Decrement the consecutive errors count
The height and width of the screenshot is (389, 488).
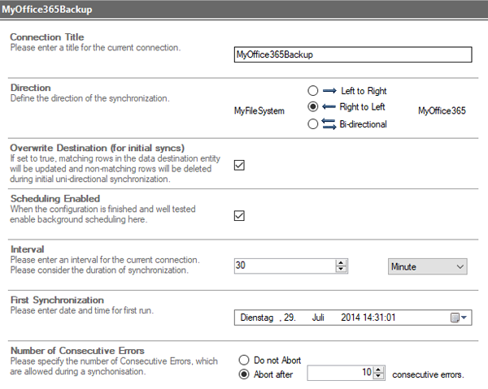(377, 377)
